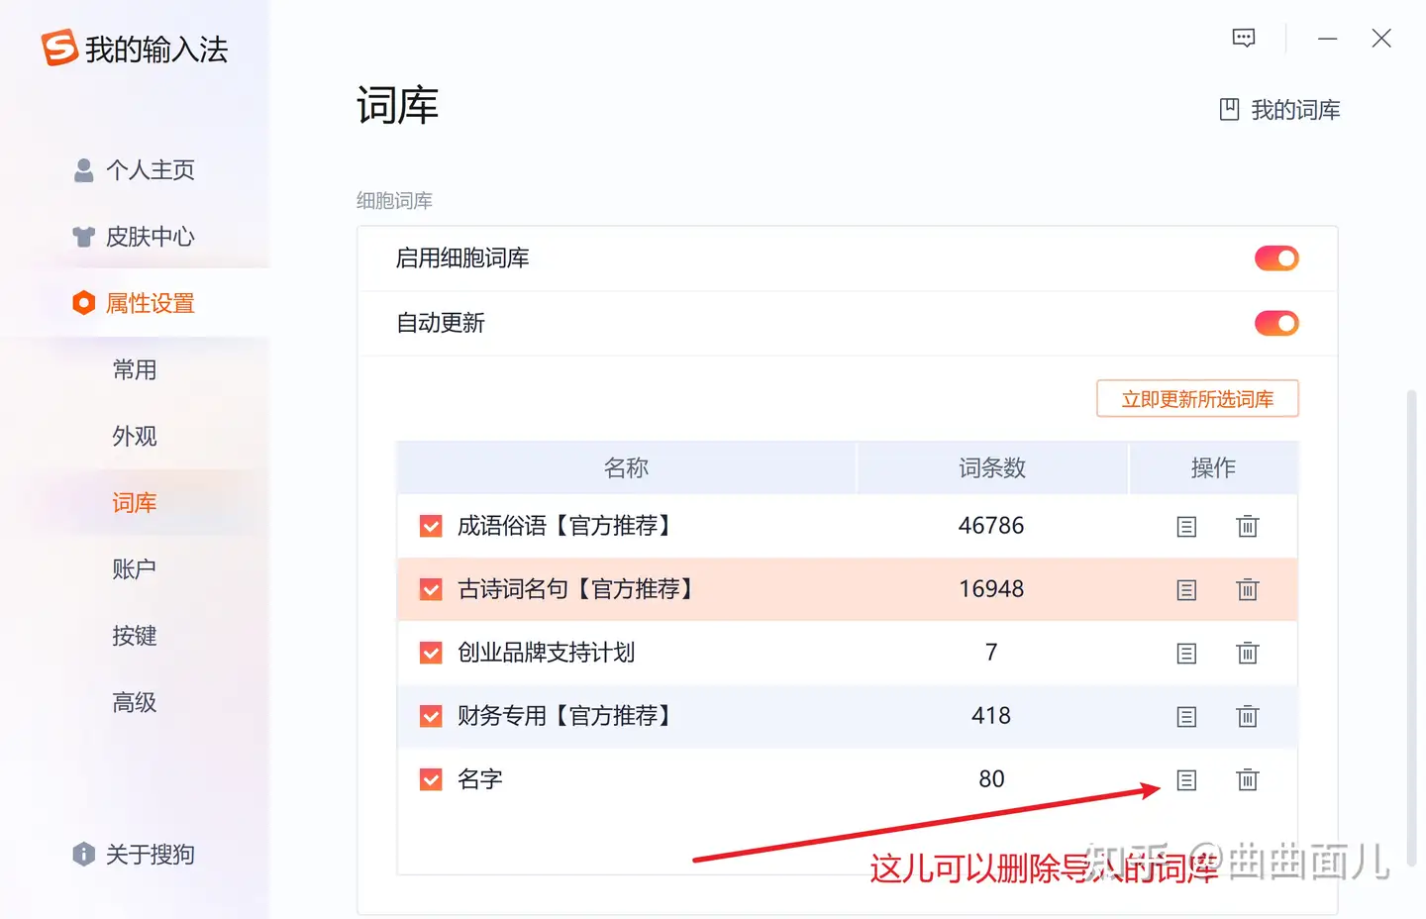This screenshot has width=1426, height=919.
Task: Uncheck 名字 dictionary checkbox
Action: click(431, 779)
